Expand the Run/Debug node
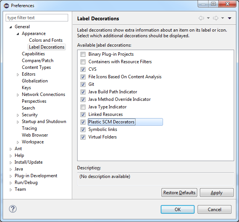This screenshot has width=239, height=222. tap(11, 183)
